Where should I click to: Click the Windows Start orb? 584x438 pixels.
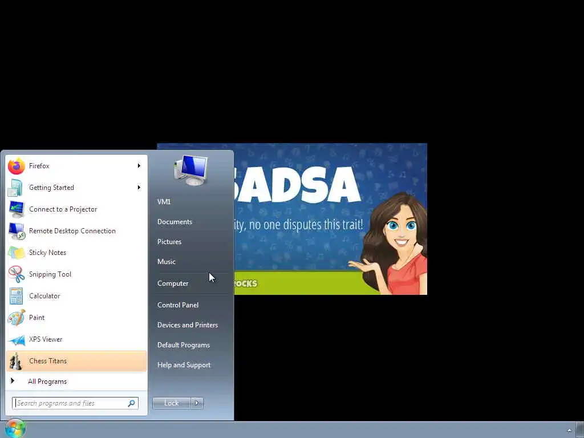coord(15,429)
